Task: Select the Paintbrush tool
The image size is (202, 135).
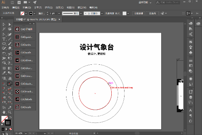Action: 10,44
